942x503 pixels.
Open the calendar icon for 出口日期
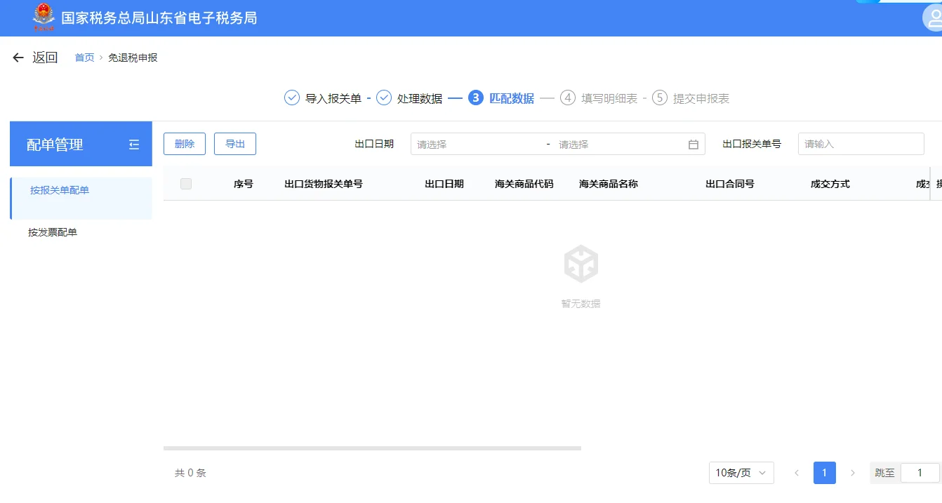tap(694, 144)
